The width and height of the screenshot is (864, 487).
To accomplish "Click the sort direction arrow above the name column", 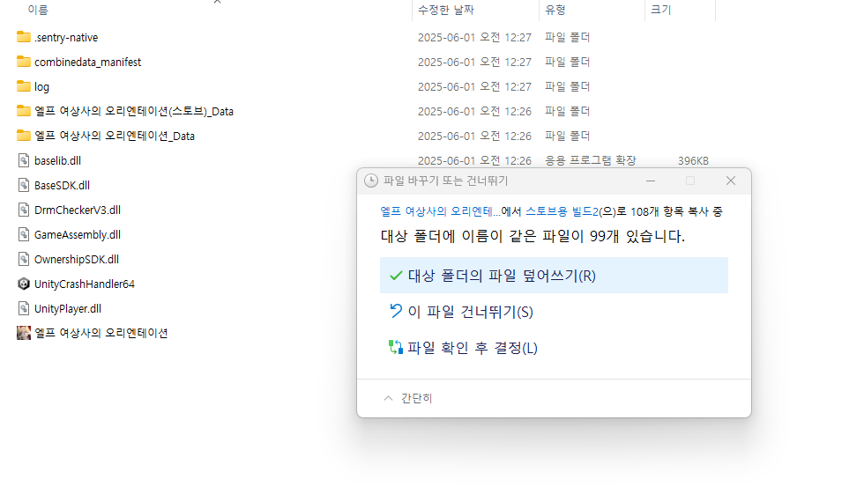I will coord(217,2).
